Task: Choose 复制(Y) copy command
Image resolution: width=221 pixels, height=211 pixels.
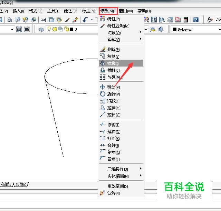Action: click(121, 57)
